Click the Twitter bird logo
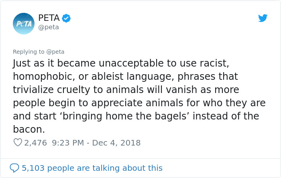281x178 pixels. tap(263, 18)
